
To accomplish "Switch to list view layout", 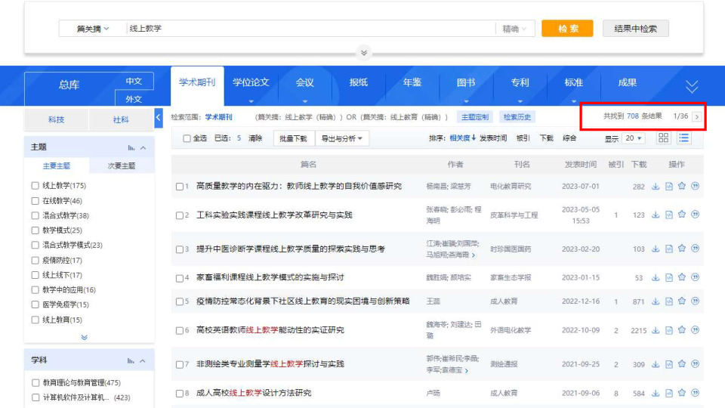I will 684,138.
